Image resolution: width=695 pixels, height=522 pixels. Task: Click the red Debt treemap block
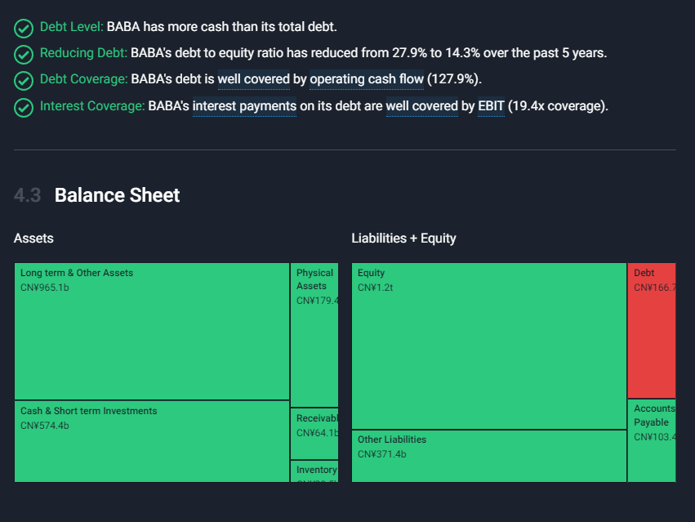point(651,330)
